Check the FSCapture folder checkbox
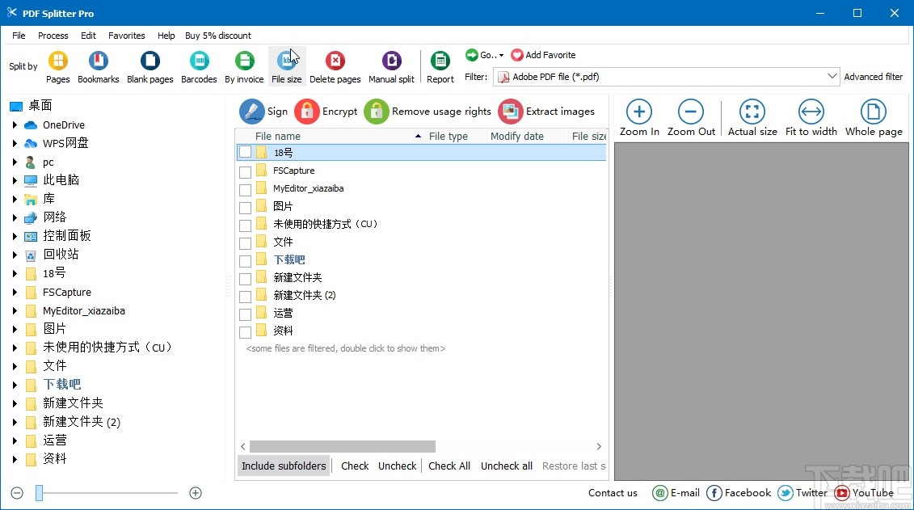Viewport: 914px width, 510px height. (x=246, y=171)
